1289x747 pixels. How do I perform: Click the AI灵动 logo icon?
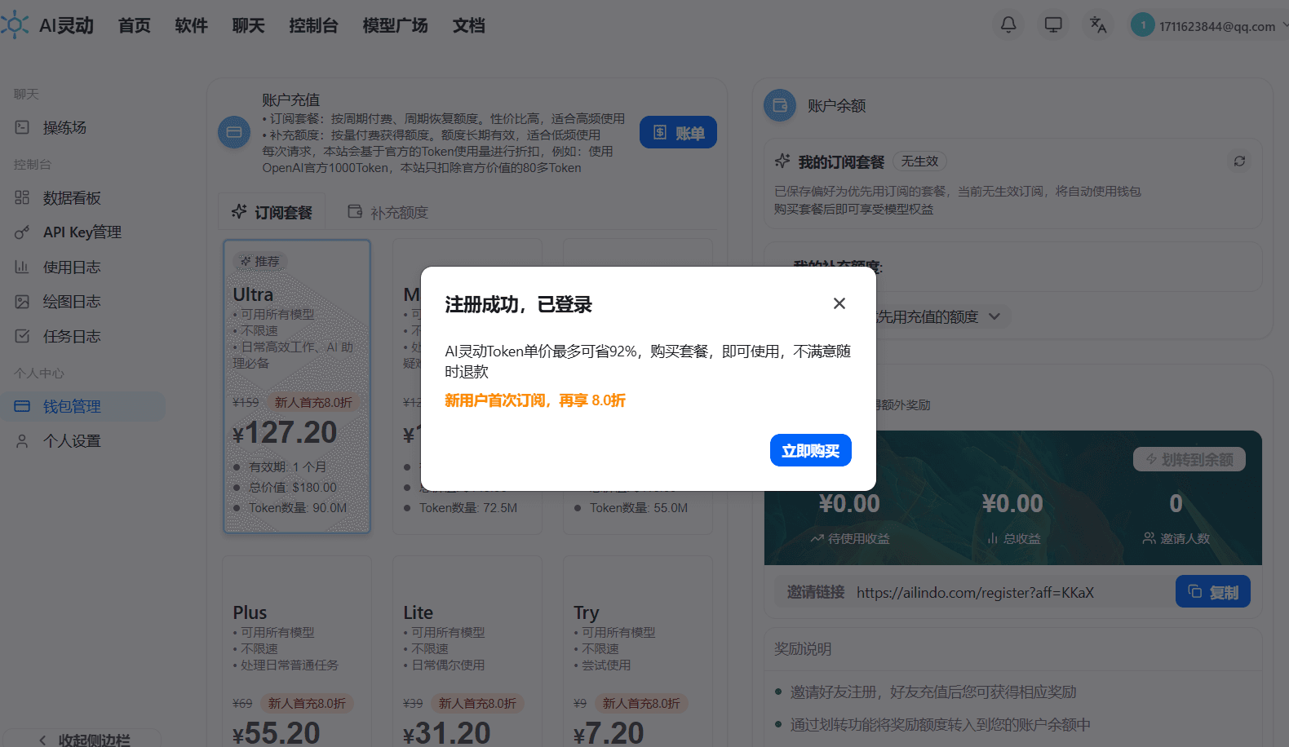[16, 25]
